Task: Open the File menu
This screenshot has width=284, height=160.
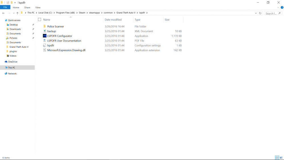Action: (5, 7)
